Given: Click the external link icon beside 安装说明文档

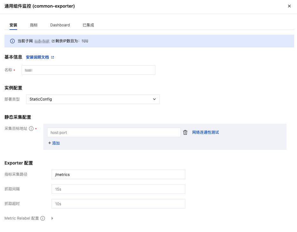Looking at the screenshot, I should (x=53, y=57).
